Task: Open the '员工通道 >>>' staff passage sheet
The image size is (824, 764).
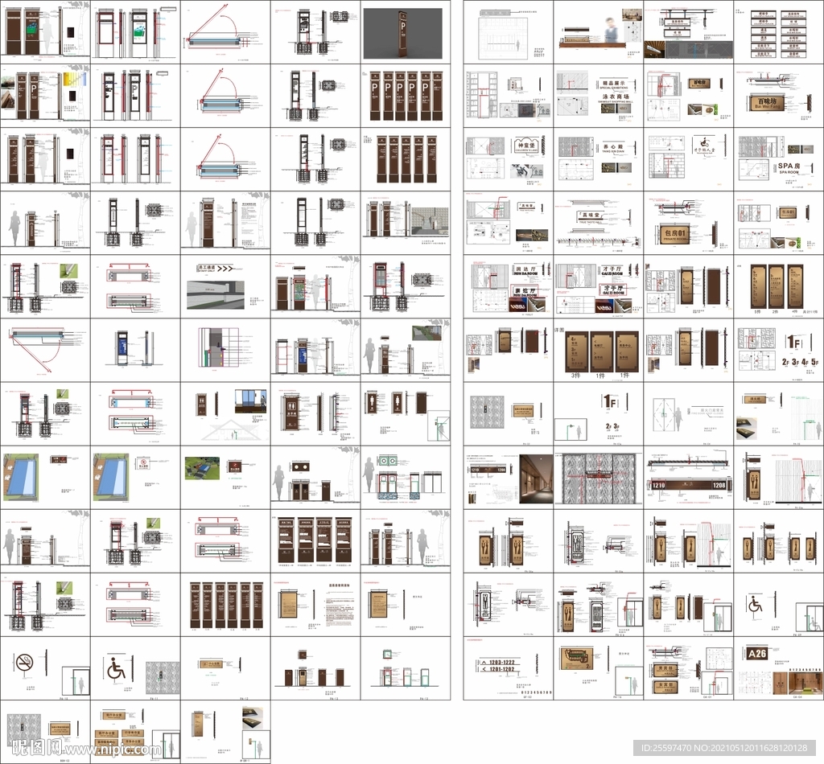Action: tap(225, 286)
